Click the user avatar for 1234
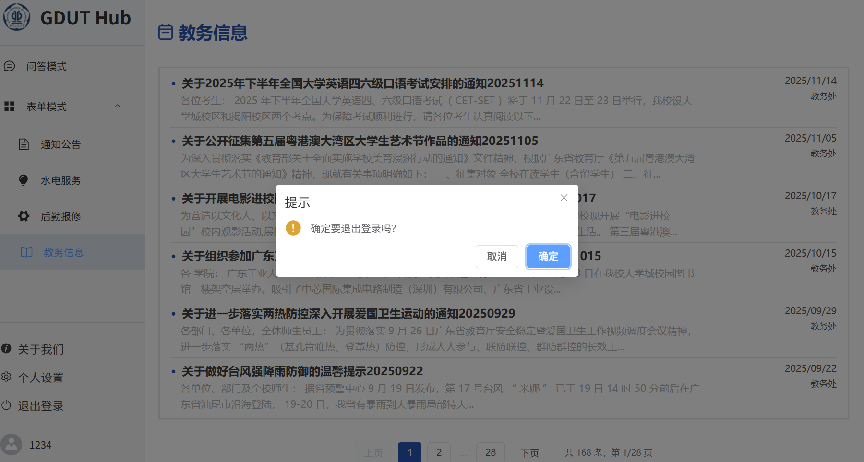Image resolution: width=864 pixels, height=462 pixels. [x=12, y=445]
